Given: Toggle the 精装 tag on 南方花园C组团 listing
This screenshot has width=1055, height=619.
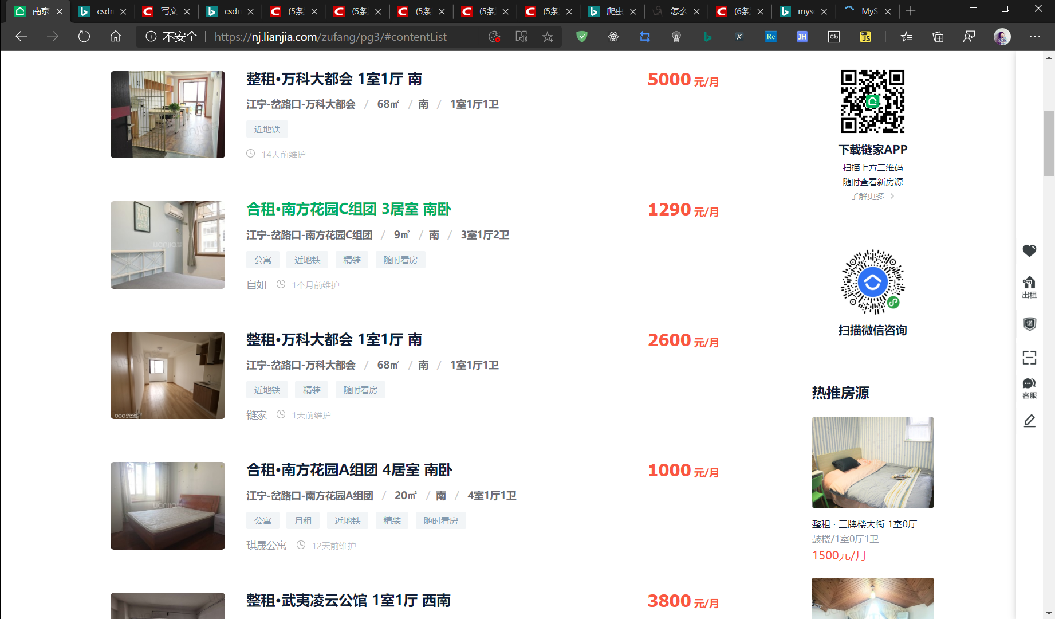Looking at the screenshot, I should coord(352,259).
